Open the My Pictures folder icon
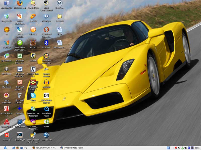Viewport: 201px width, 150px height. point(7,57)
